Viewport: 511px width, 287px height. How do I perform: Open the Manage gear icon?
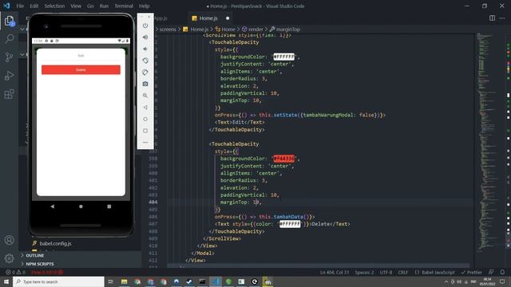point(10,258)
